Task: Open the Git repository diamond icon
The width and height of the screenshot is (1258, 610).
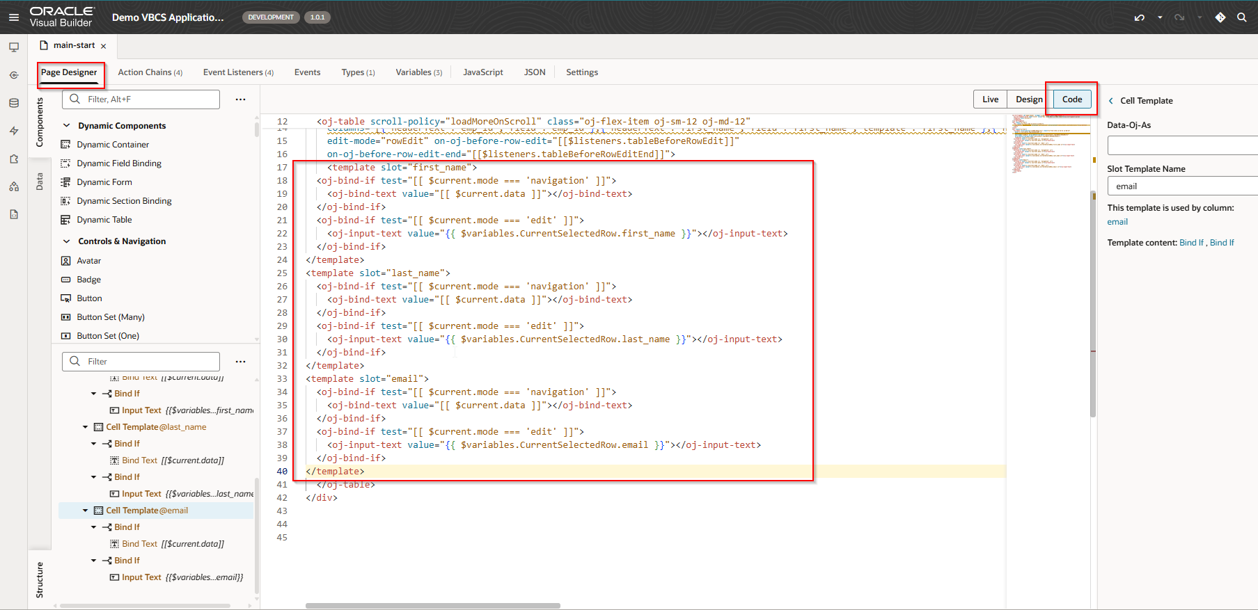Action: pos(1220,17)
